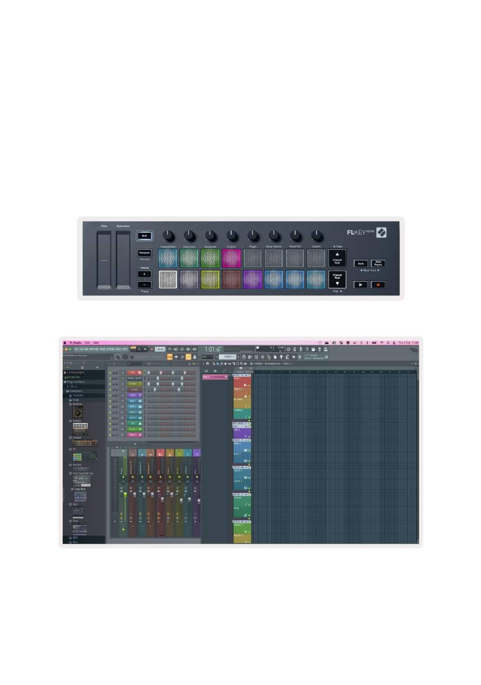Click the volume icon in macOS menu bar
Screen dimensions: 481x685
[354, 342]
